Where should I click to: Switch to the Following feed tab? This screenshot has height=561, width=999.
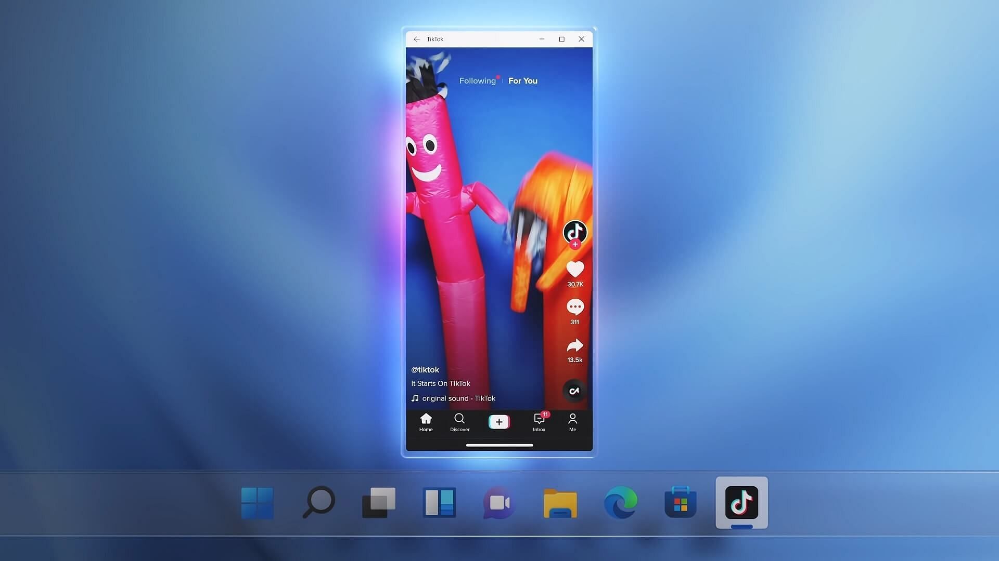coord(478,81)
